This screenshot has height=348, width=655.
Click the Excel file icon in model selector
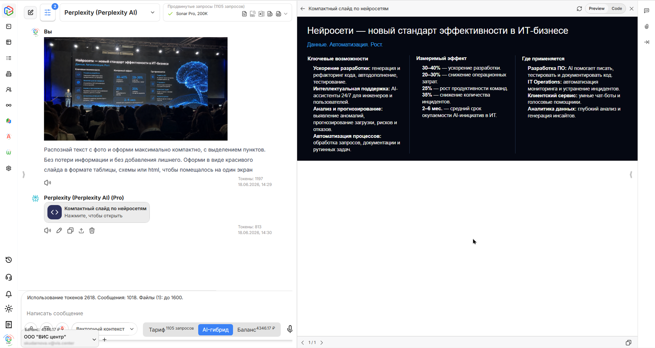261,14
